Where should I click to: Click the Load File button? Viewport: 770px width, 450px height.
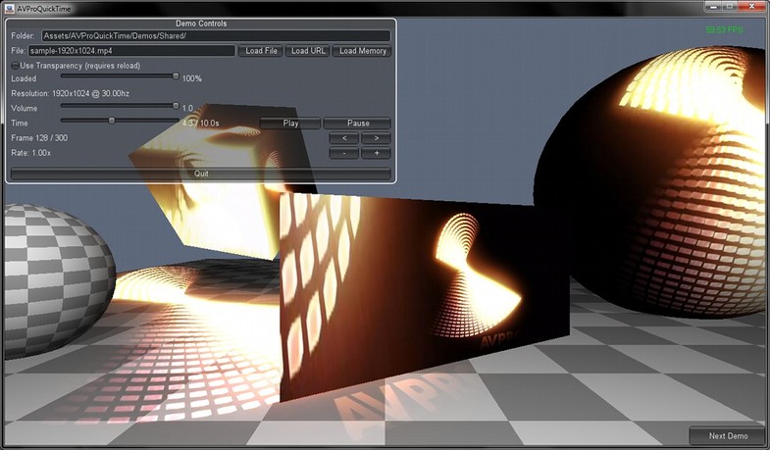[261, 51]
